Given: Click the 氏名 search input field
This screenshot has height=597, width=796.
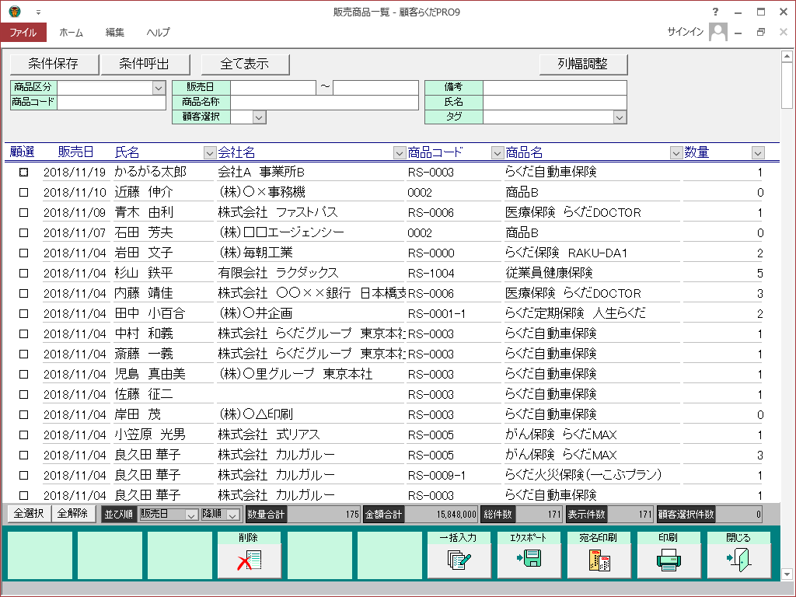Looking at the screenshot, I should click(555, 103).
